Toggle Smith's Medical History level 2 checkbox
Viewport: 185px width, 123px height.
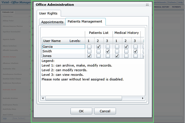pos(126,51)
